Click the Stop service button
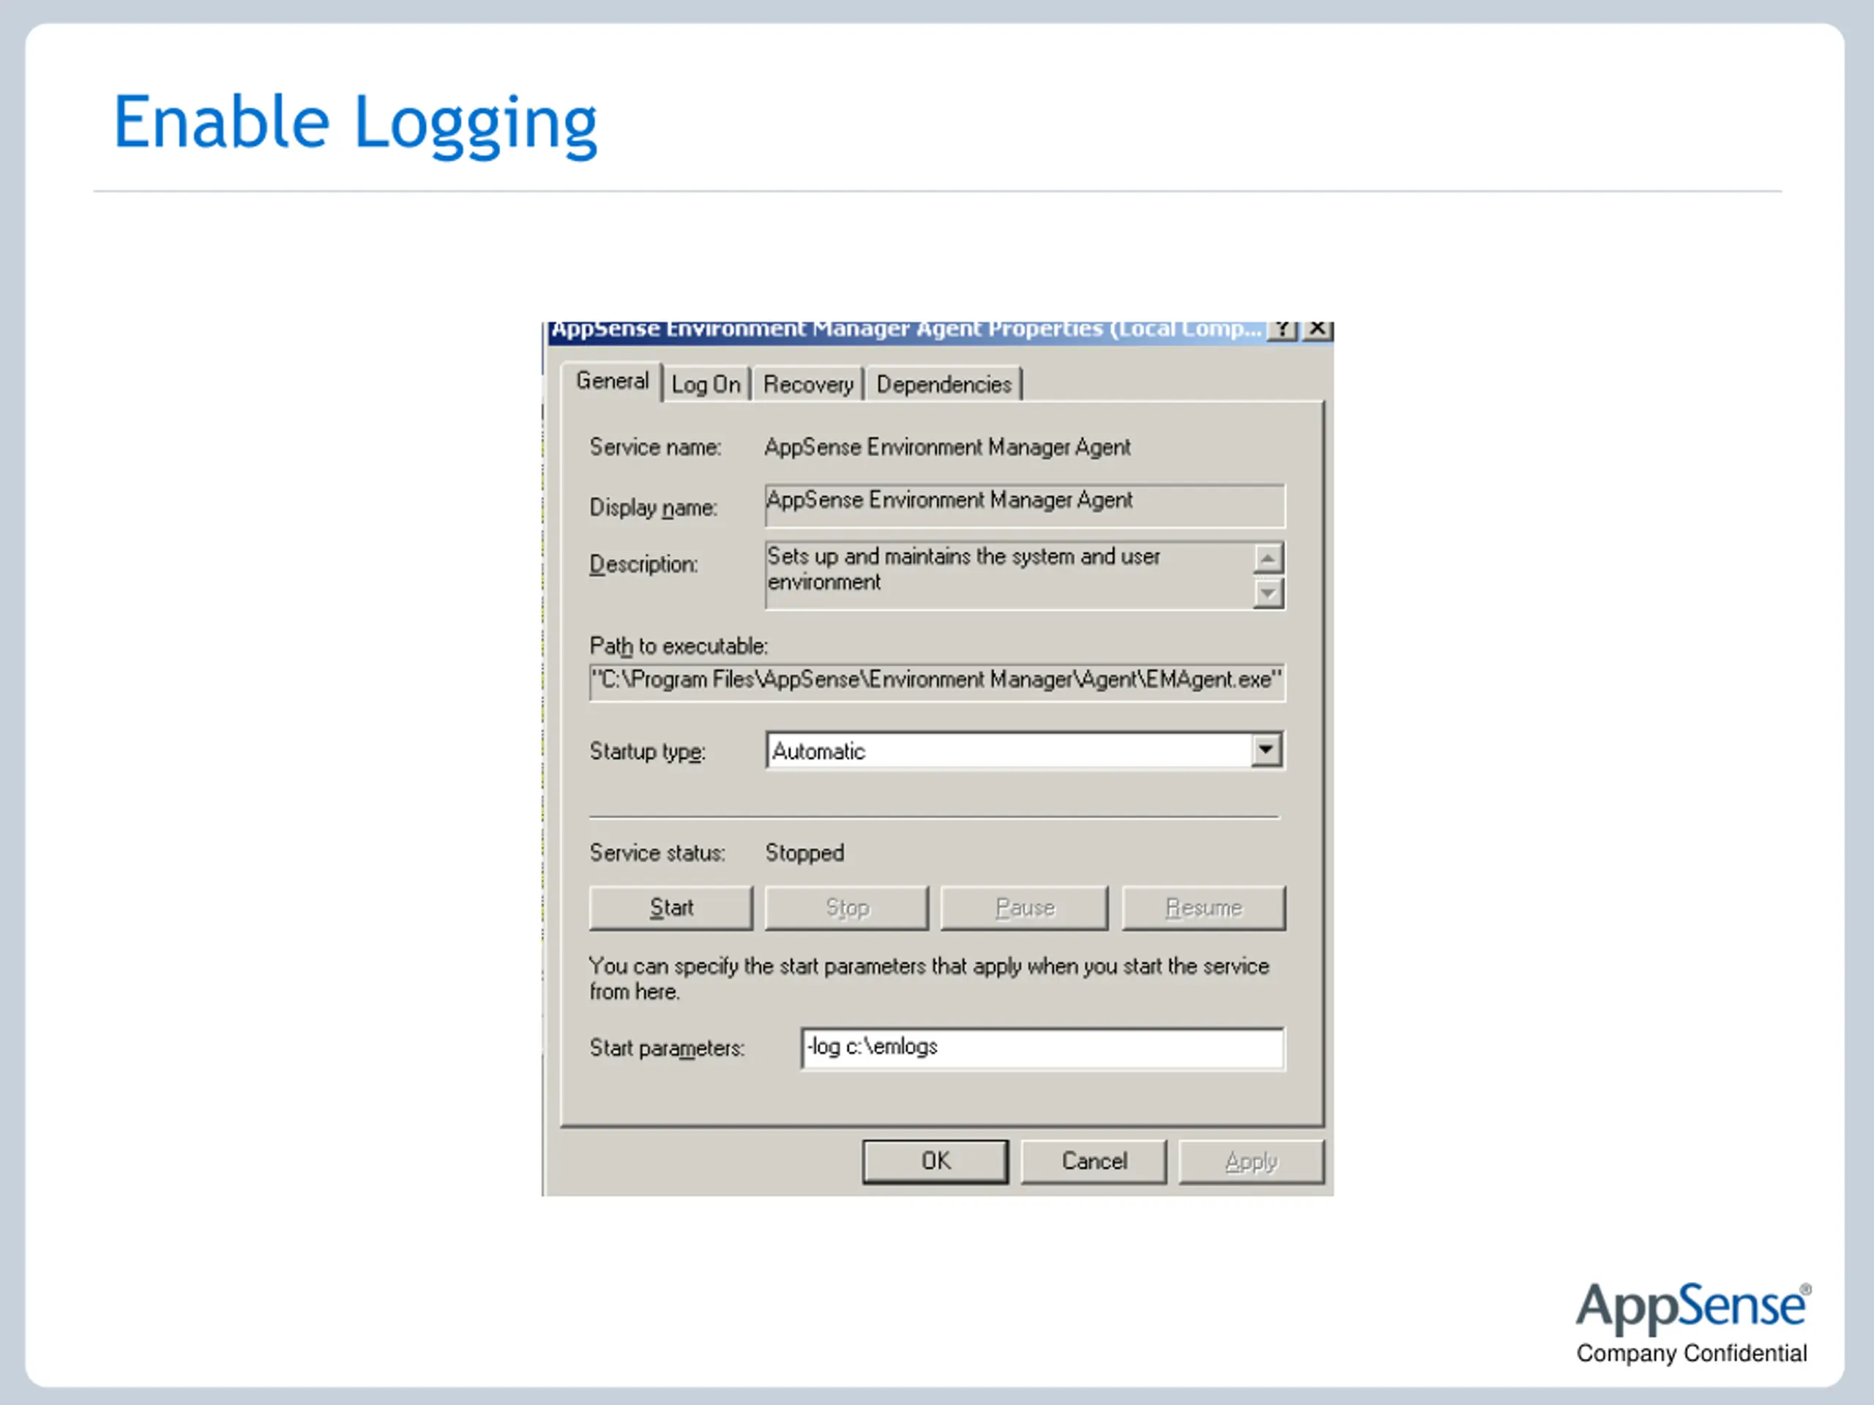Viewport: 1874px width, 1405px height. (846, 908)
